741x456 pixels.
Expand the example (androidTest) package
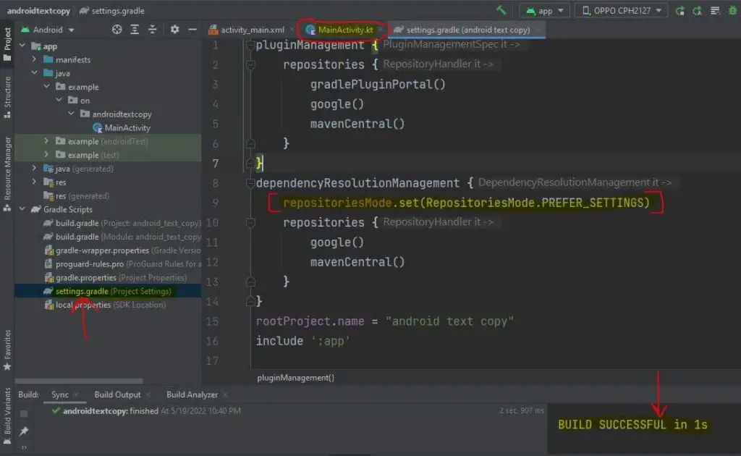click(46, 141)
